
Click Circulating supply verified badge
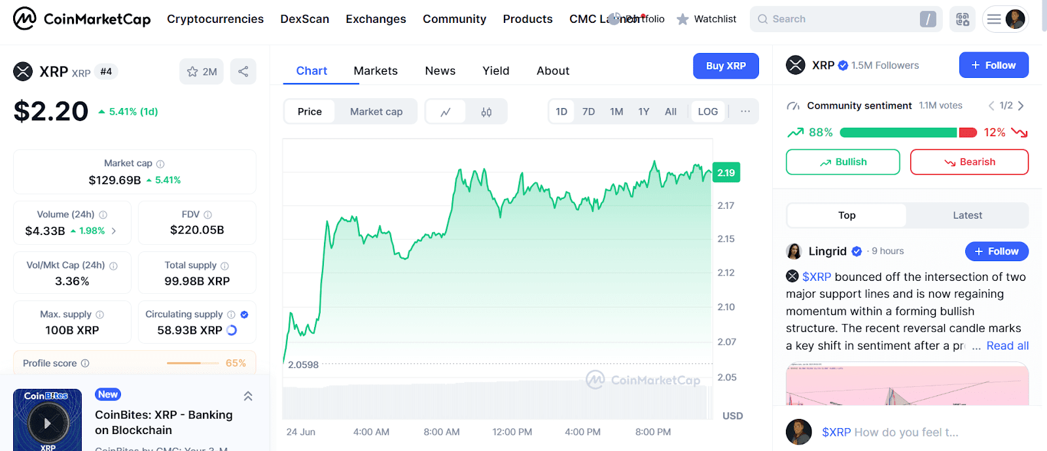pos(244,315)
